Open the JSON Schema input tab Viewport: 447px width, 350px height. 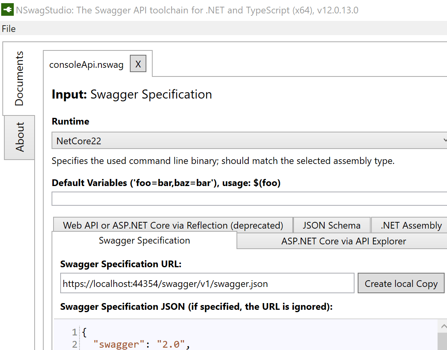coord(331,225)
